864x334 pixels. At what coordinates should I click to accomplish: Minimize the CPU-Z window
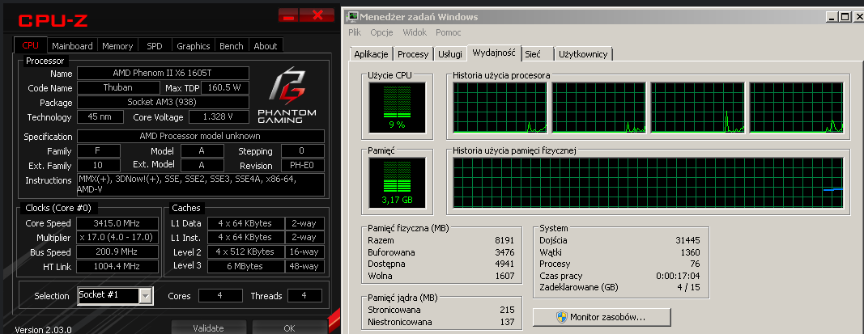click(288, 15)
